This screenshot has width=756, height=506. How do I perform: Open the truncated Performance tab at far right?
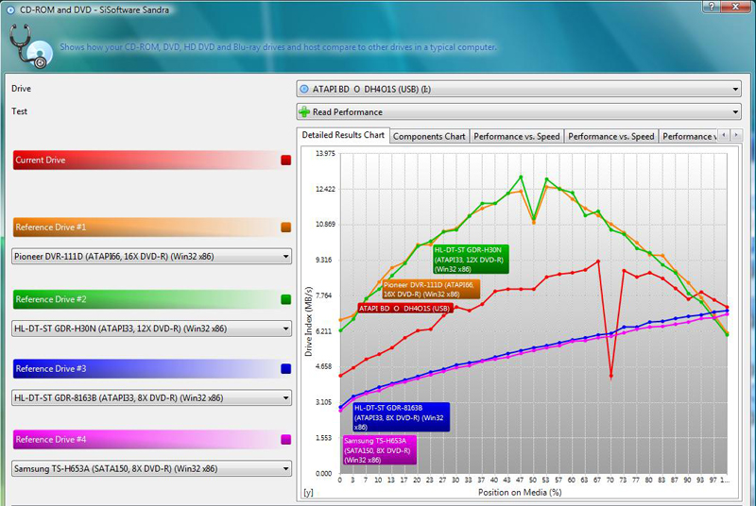pyautogui.click(x=689, y=136)
